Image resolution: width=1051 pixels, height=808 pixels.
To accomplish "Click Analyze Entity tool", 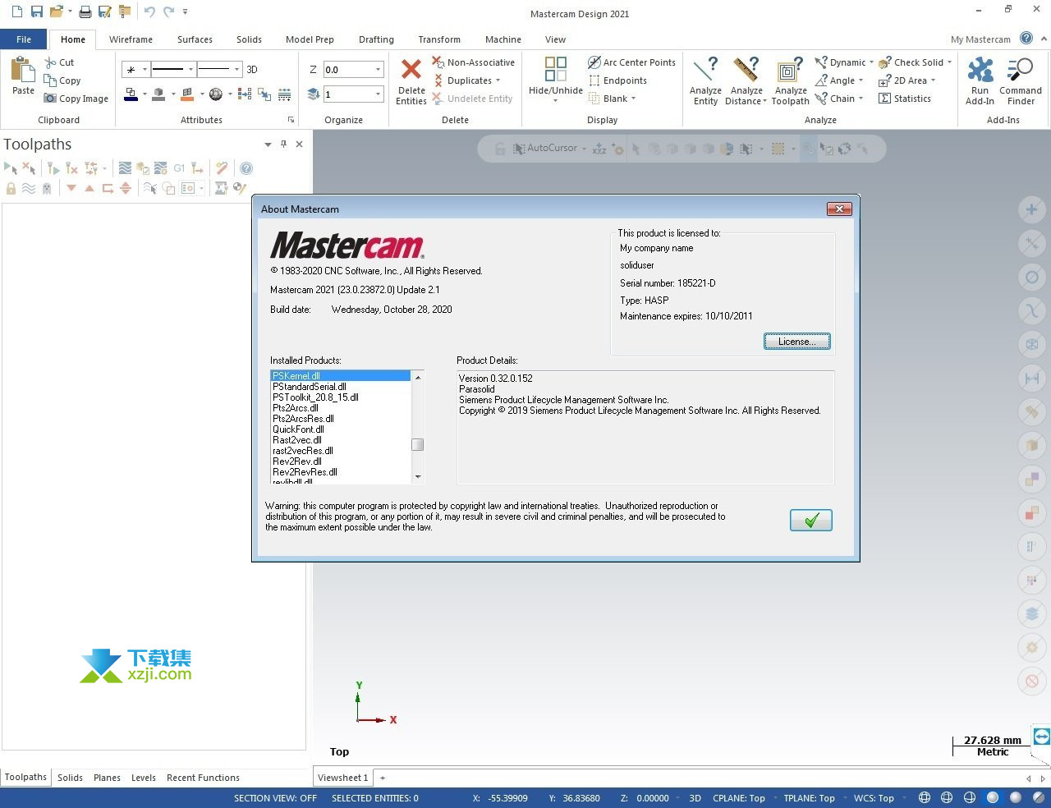I will point(705,80).
